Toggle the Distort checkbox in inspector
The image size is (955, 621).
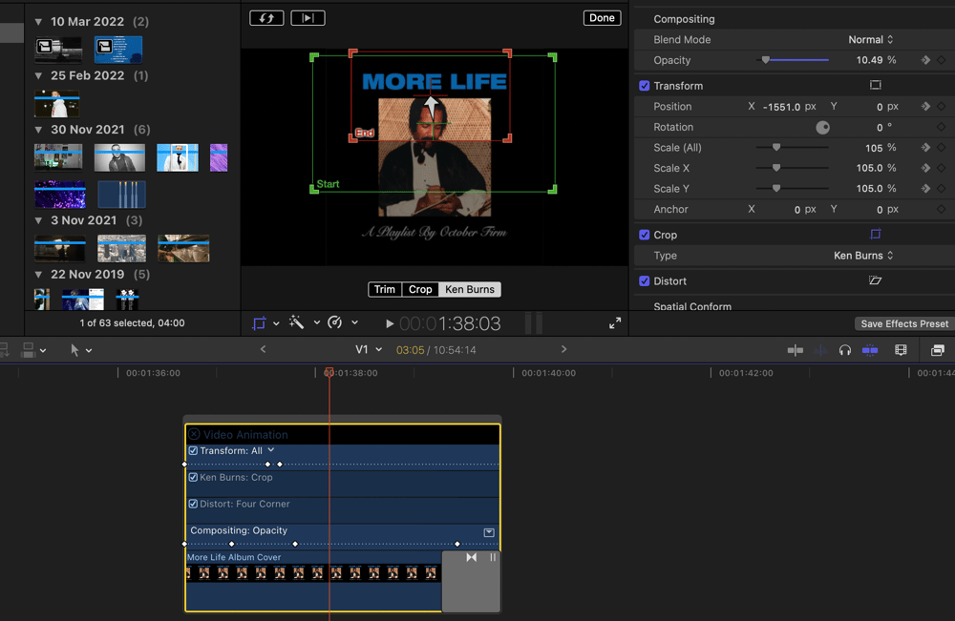click(644, 281)
